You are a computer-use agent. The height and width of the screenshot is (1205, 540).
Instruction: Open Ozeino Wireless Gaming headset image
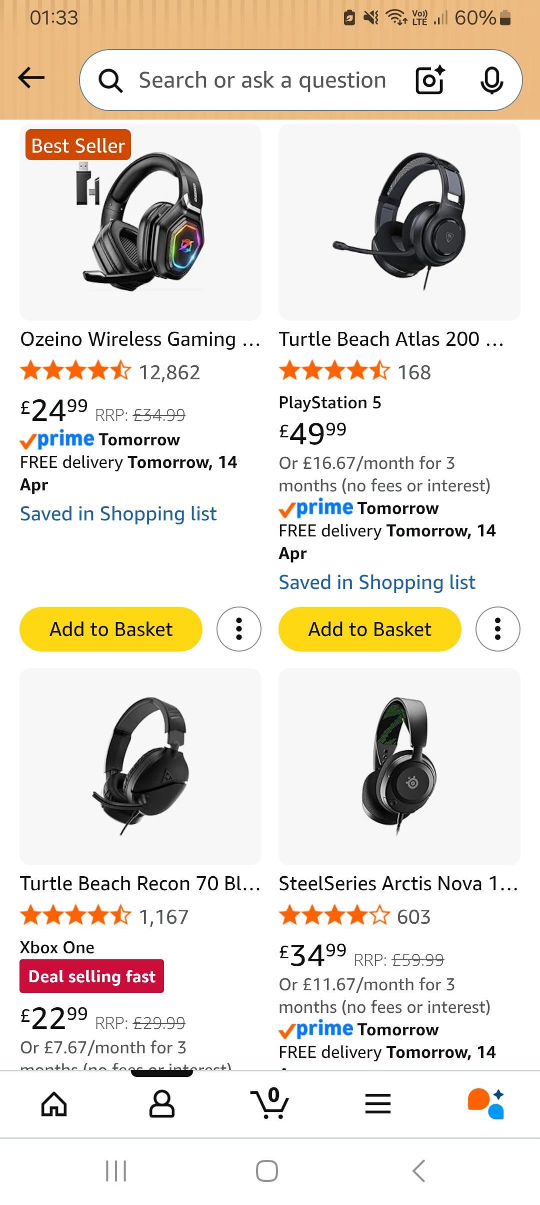[140, 223]
